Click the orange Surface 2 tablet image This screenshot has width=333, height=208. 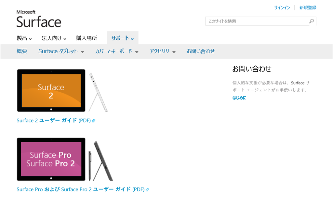click(x=51, y=91)
